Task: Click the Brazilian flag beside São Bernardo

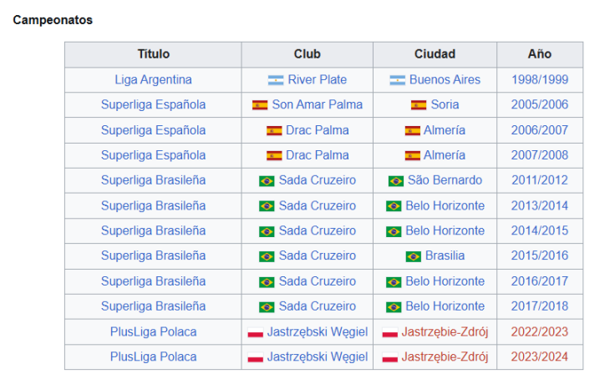Action: [x=396, y=181]
